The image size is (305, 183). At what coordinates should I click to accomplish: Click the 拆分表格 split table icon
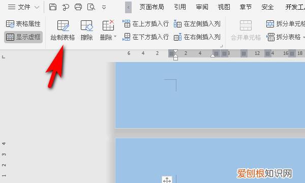pyautogui.click(x=270, y=37)
